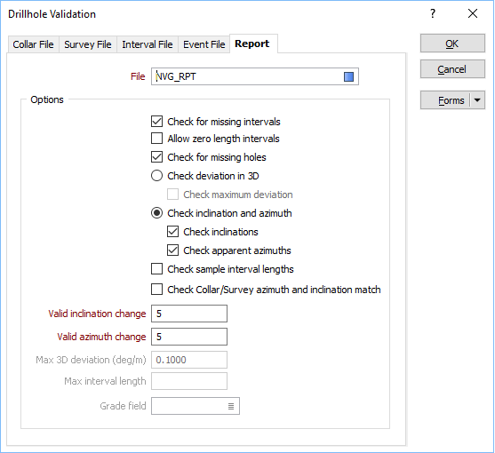Toggle Check for missing holes
The width and height of the screenshot is (495, 453).
157,157
